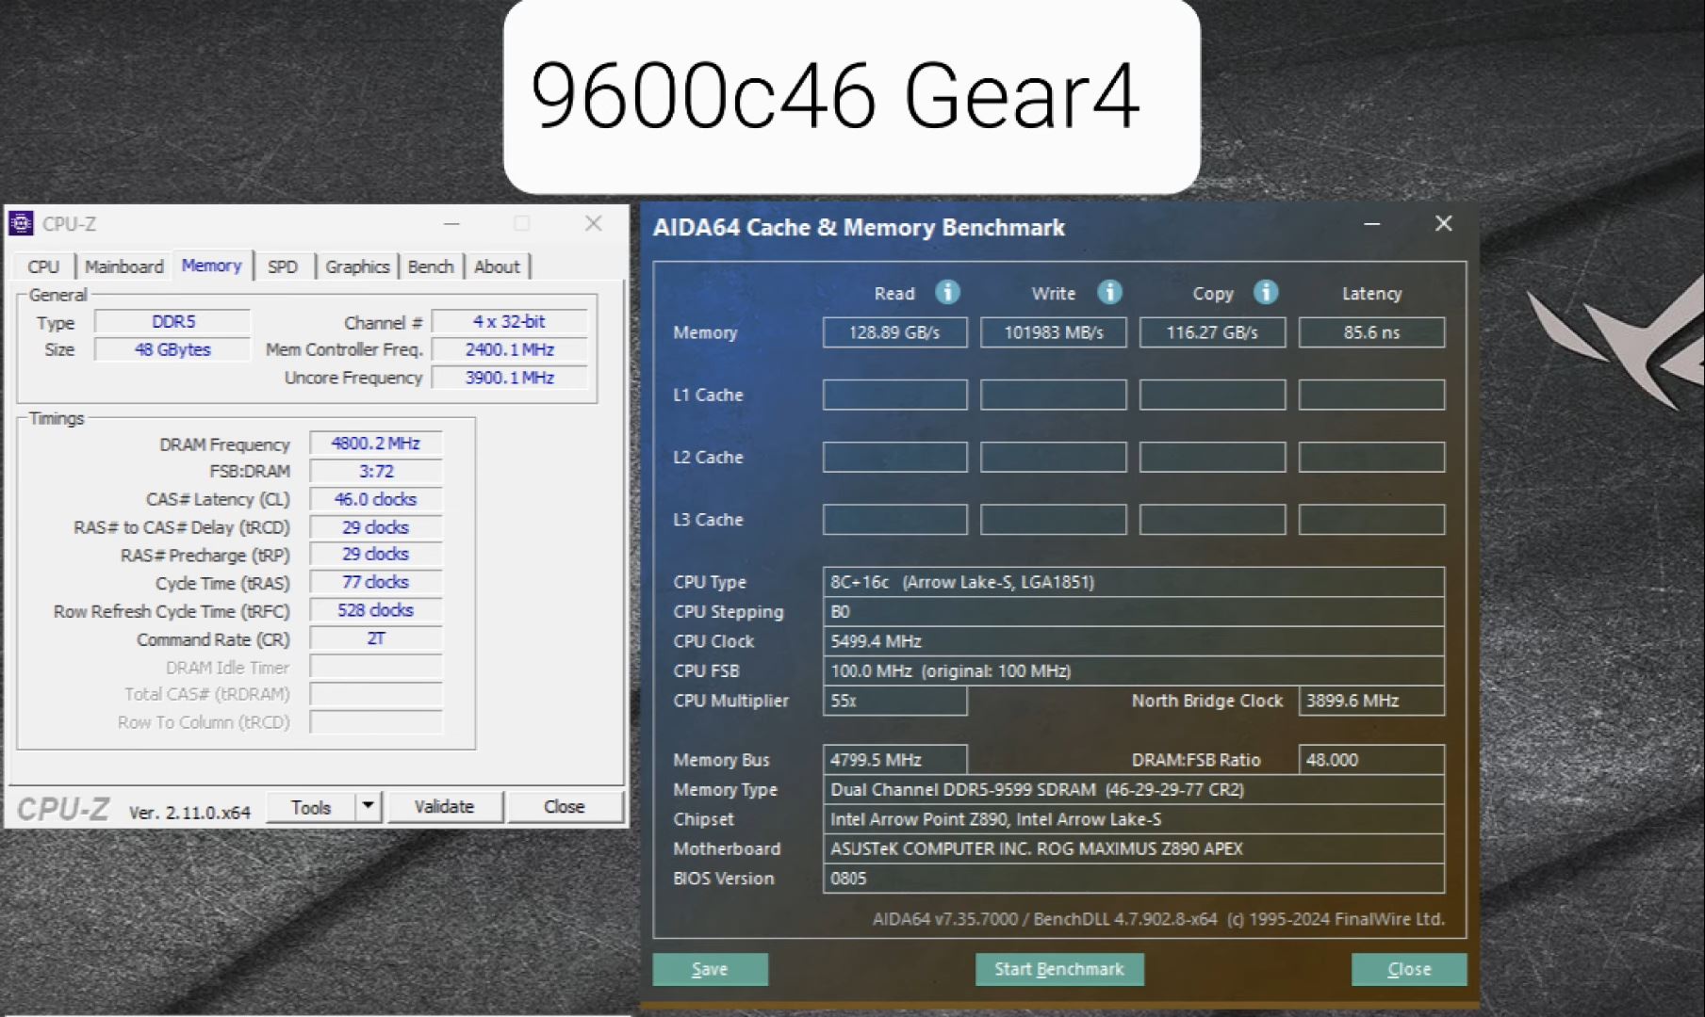Click the Memory row Latency result field

coord(1371,331)
